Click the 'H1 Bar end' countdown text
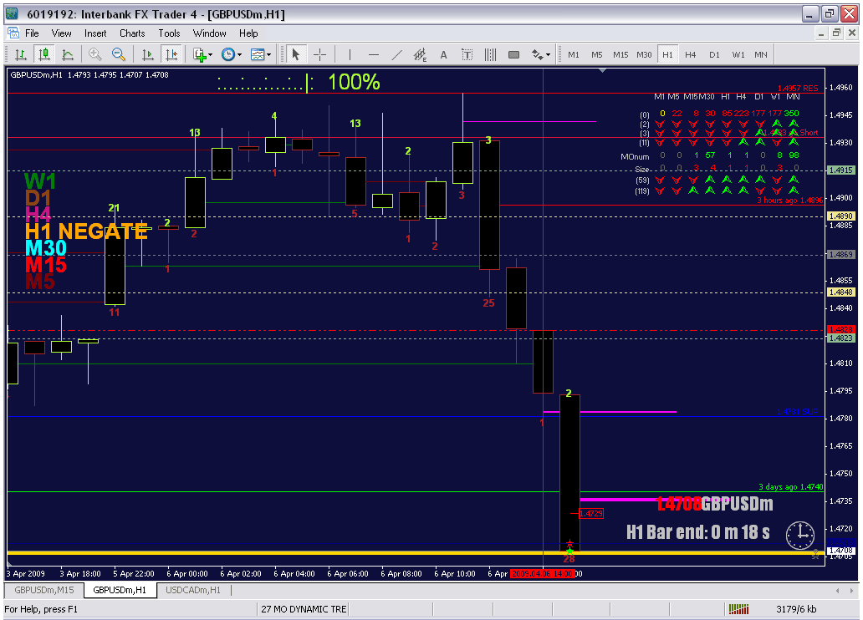Screen dimensions: 863x620 [698, 532]
